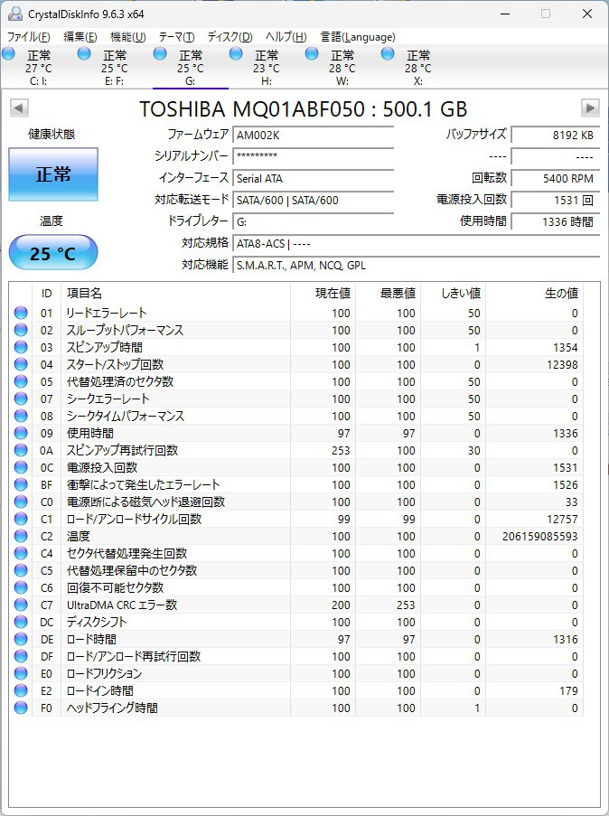The width and height of the screenshot is (609, 816).
Task: Click power on count 1531 回 value
Action: tap(556, 200)
